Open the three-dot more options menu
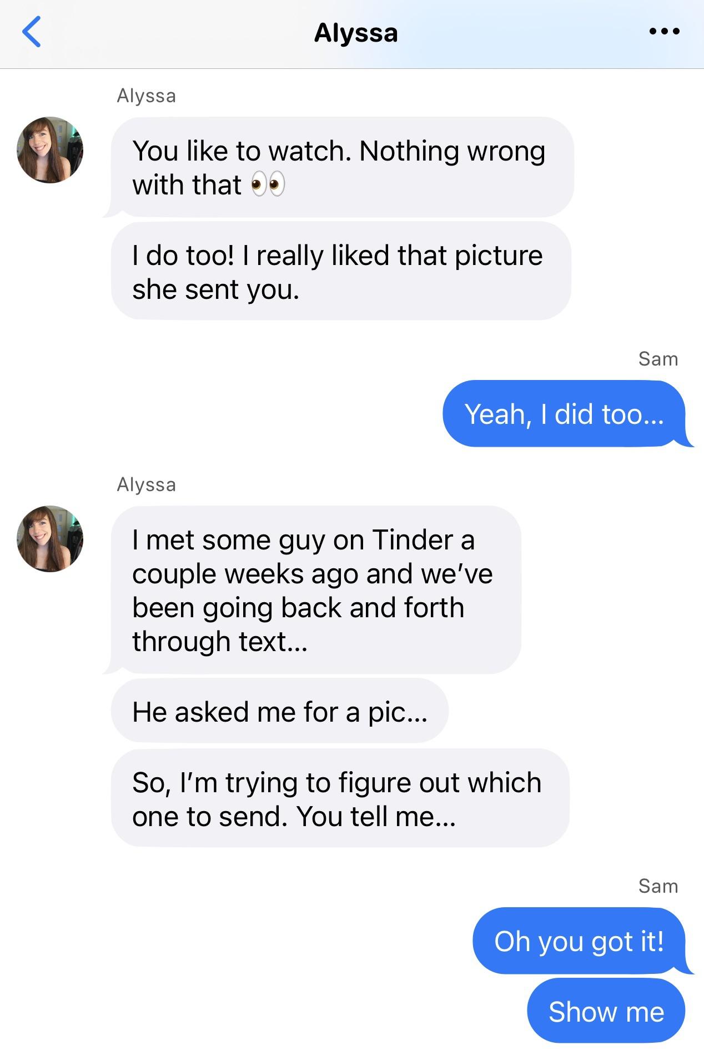The height and width of the screenshot is (1050, 704). pos(665,32)
